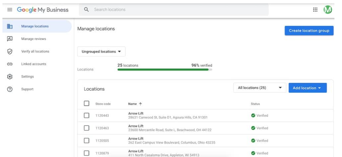Image resolution: width=342 pixels, height=157 pixels.
Task: Check the box for store 1120879
Action: tap(87, 153)
